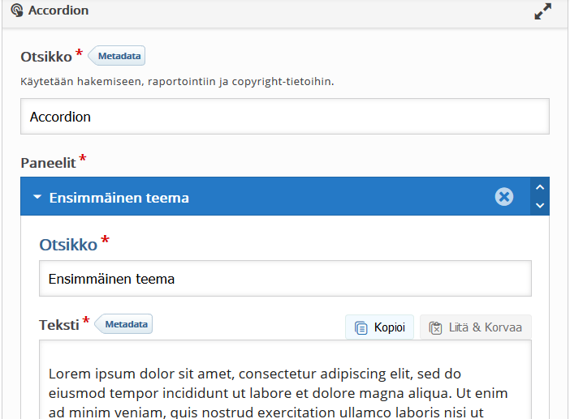Click the Accordion content type icon
The width and height of the screenshot is (570, 419).
17,11
